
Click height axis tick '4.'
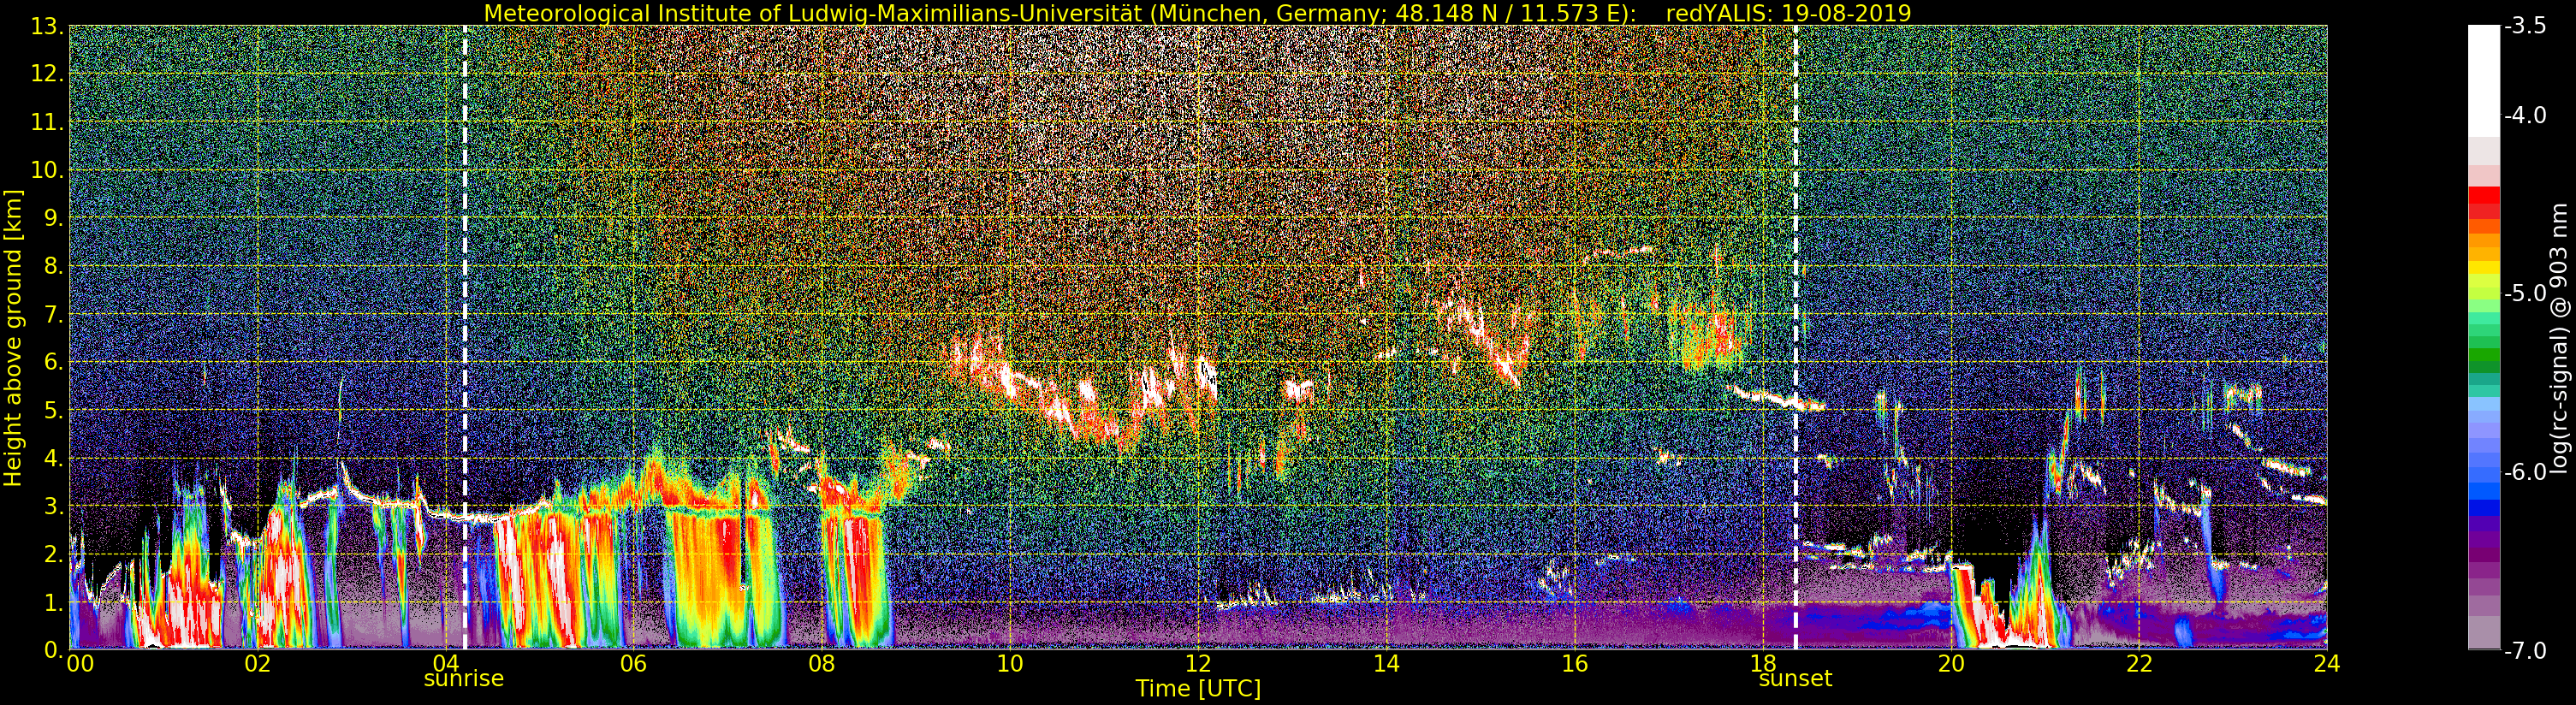click(x=52, y=459)
